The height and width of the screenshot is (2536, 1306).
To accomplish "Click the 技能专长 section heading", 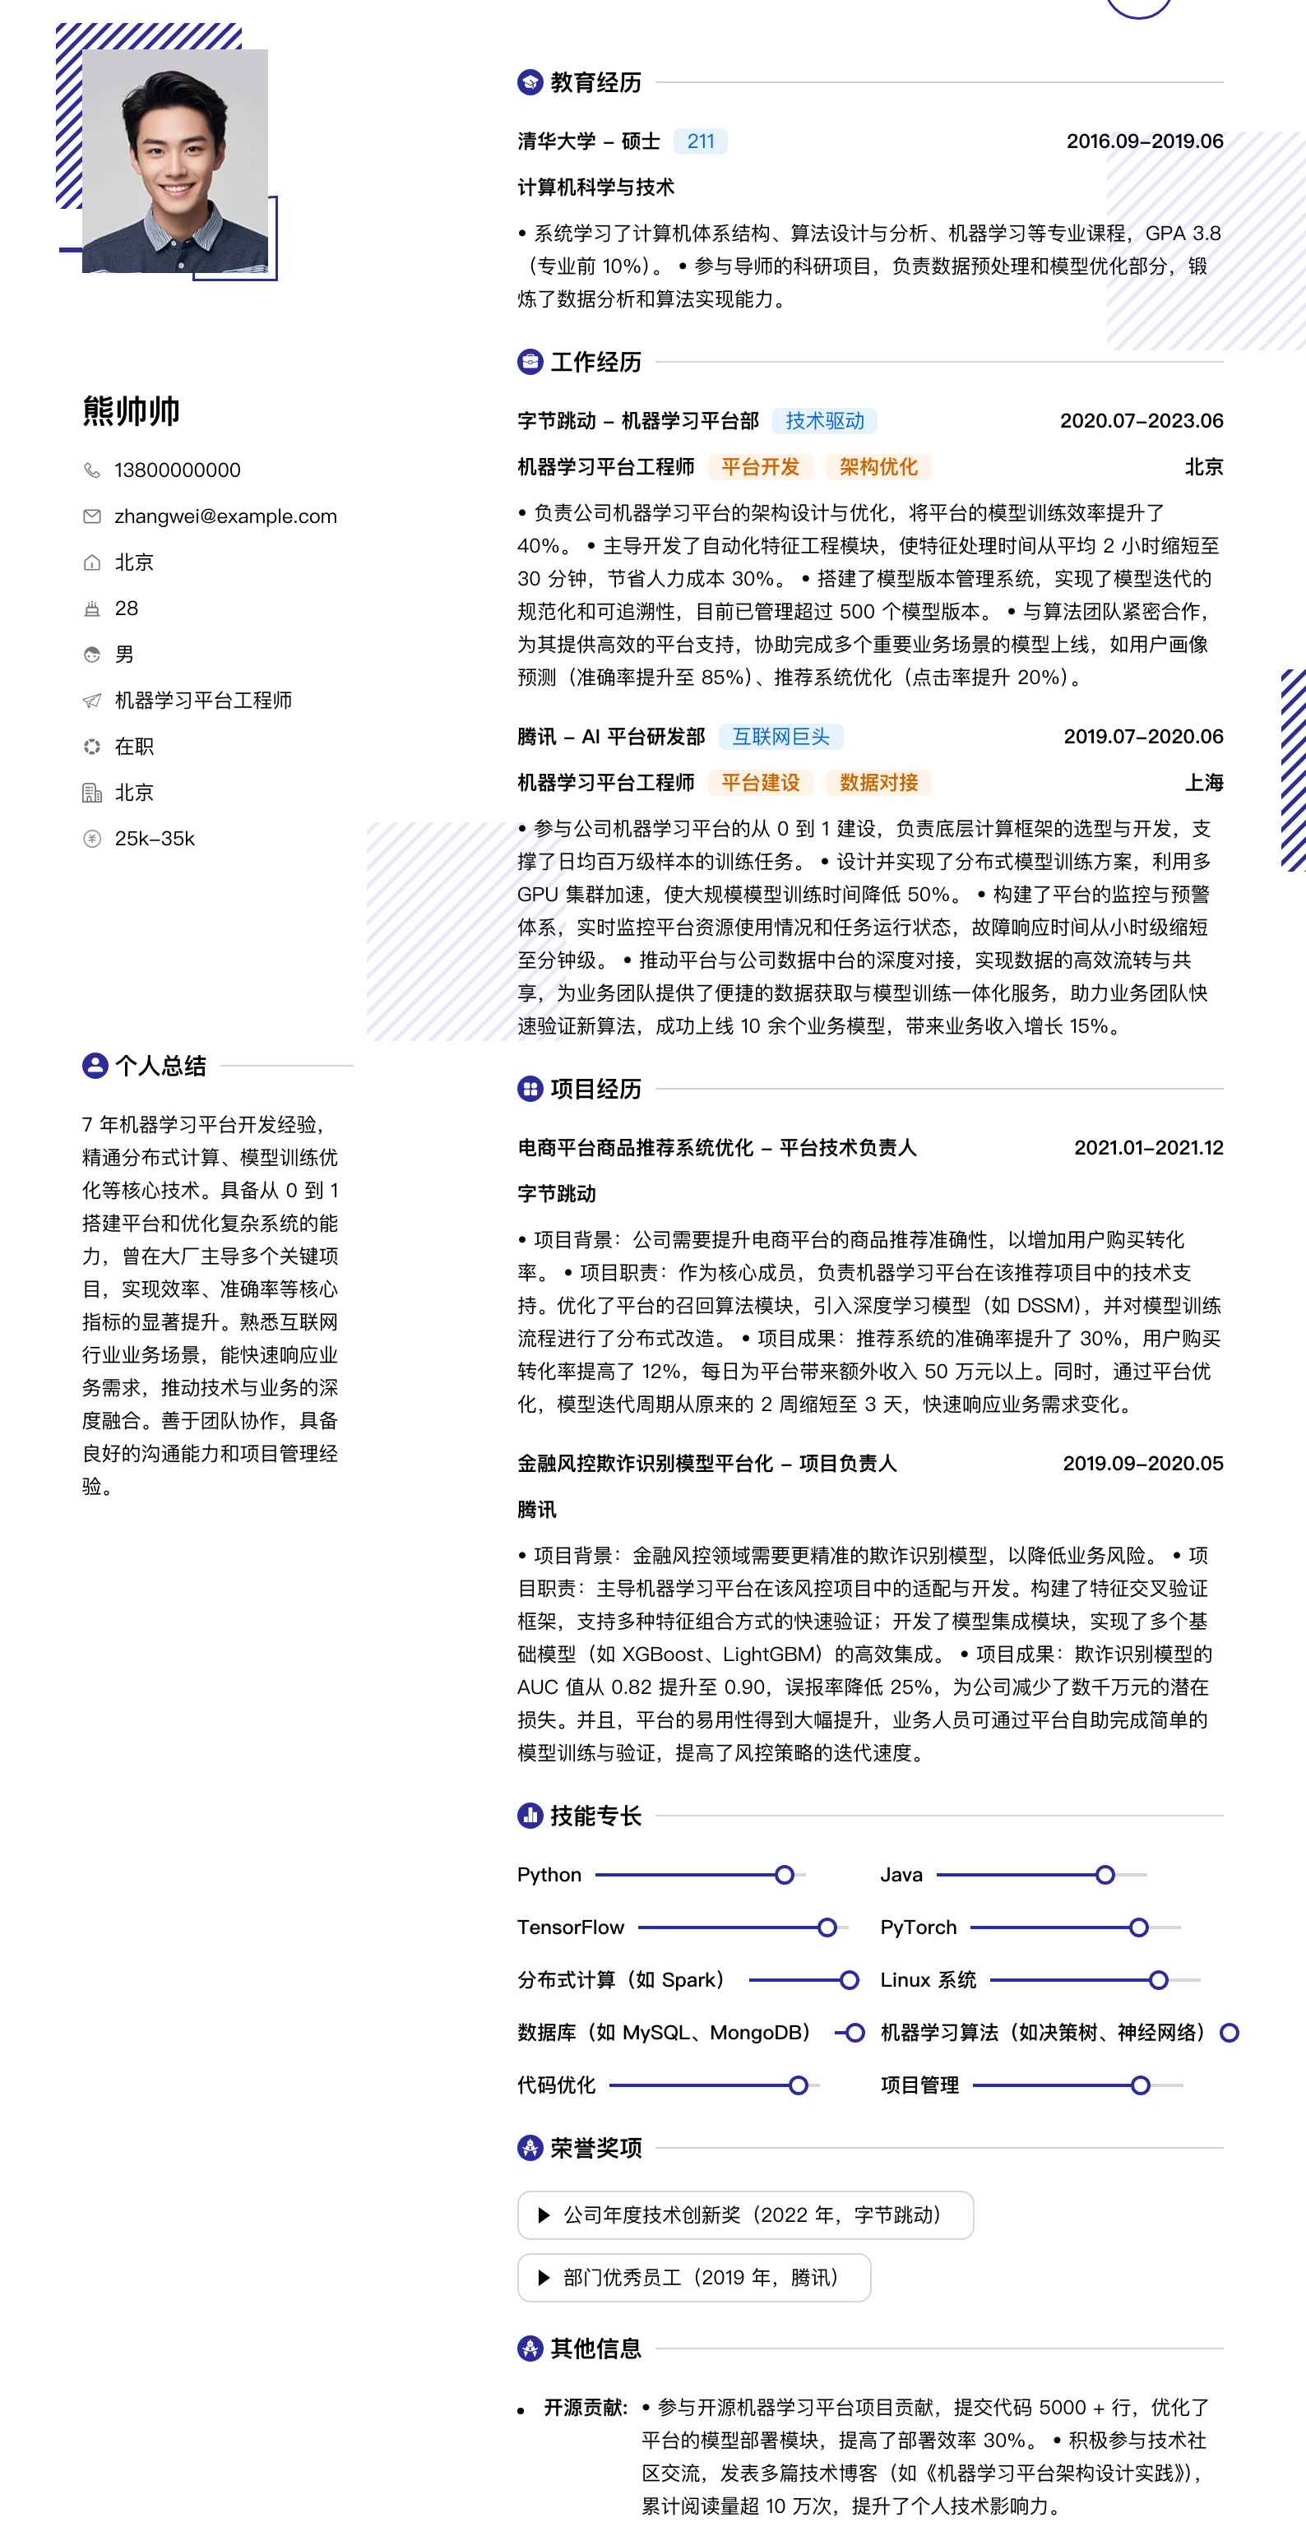I will [x=596, y=1816].
